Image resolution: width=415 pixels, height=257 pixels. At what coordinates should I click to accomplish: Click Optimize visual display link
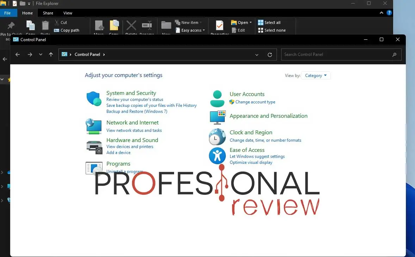pos(251,162)
